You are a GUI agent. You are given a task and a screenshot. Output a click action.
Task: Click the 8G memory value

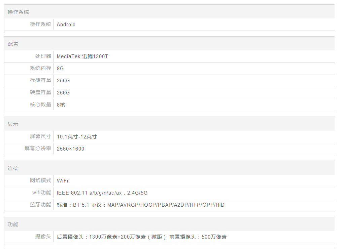click(x=60, y=69)
